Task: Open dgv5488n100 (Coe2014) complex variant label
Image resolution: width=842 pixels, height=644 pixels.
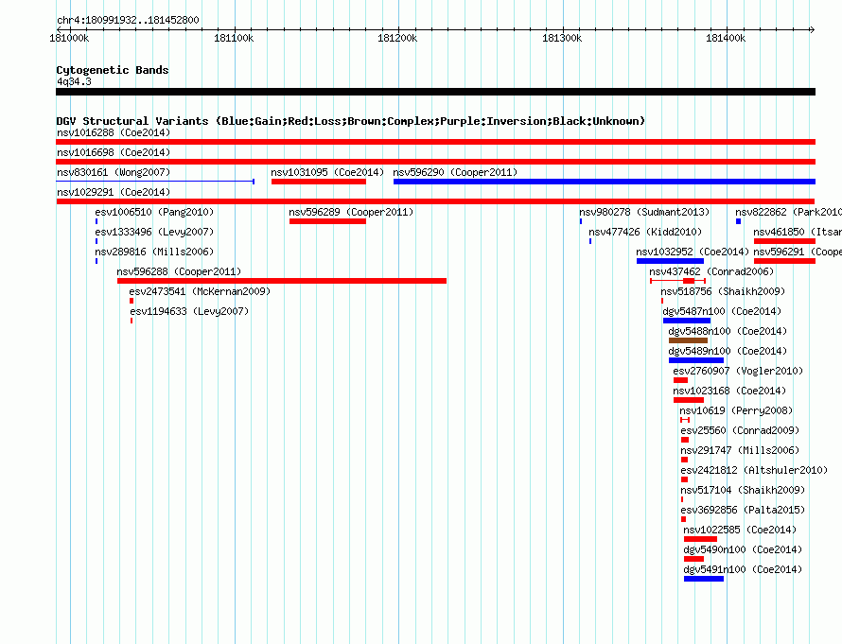Action: (x=728, y=331)
